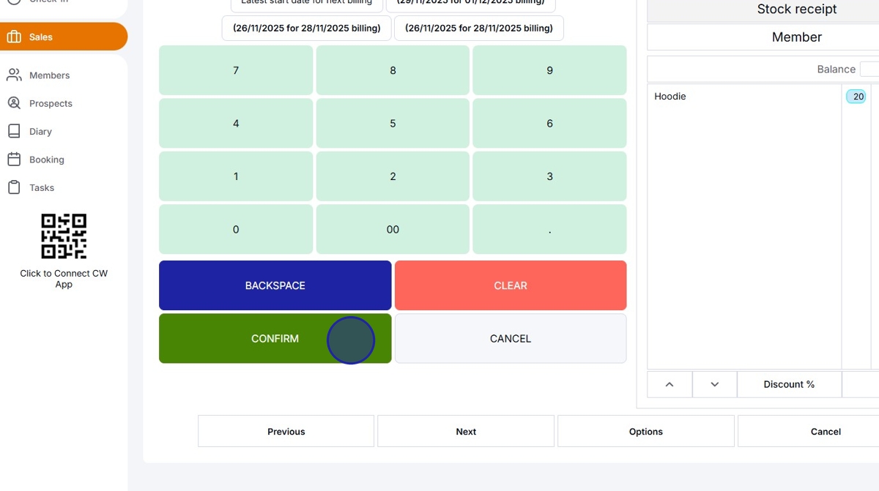Open the Booking calendar icon
Image resolution: width=879 pixels, height=491 pixels.
tap(14, 160)
